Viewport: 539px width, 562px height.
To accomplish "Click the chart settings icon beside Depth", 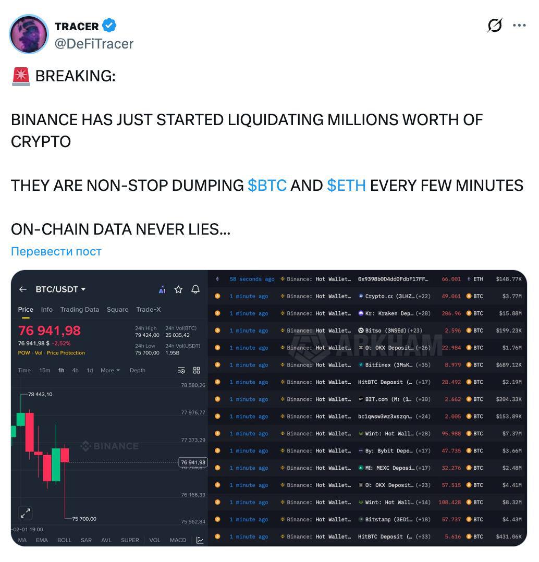I will pyautogui.click(x=181, y=370).
